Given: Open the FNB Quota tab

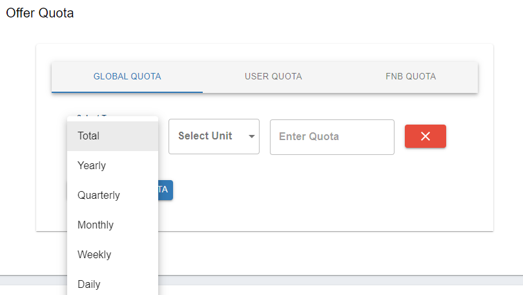Looking at the screenshot, I should [411, 76].
